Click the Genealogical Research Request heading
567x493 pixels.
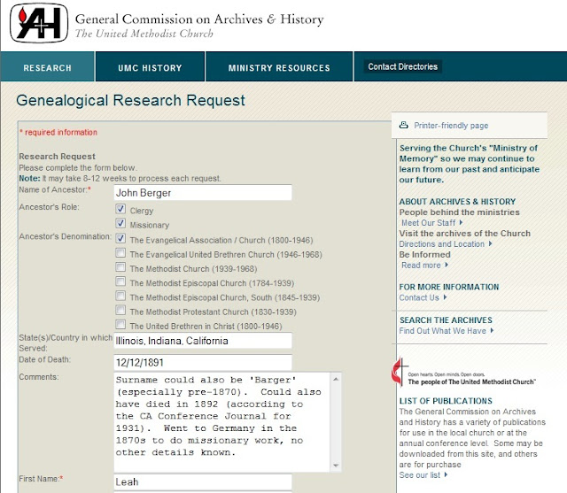(130, 100)
